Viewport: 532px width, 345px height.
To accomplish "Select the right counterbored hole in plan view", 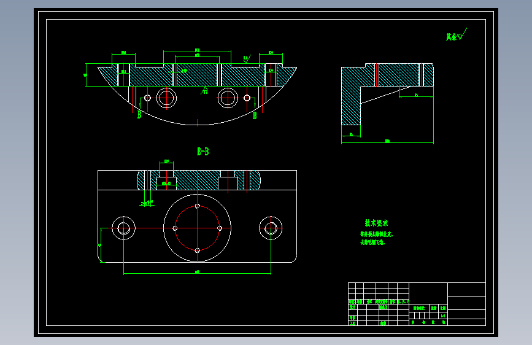I will click(x=271, y=228).
